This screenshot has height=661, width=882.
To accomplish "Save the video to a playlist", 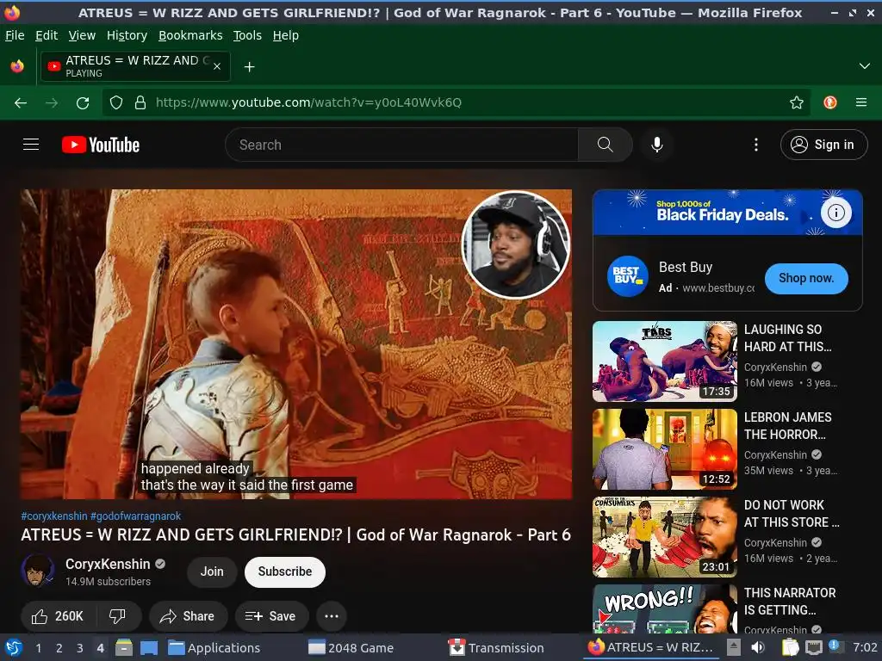I will pos(271,616).
